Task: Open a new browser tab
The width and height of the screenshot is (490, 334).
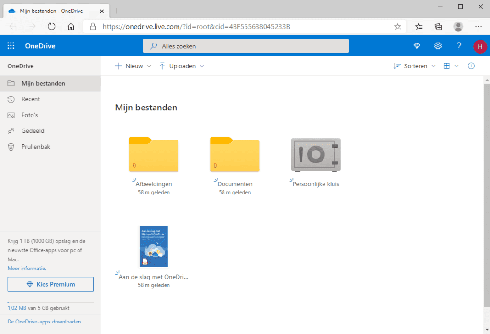Action: [116, 11]
